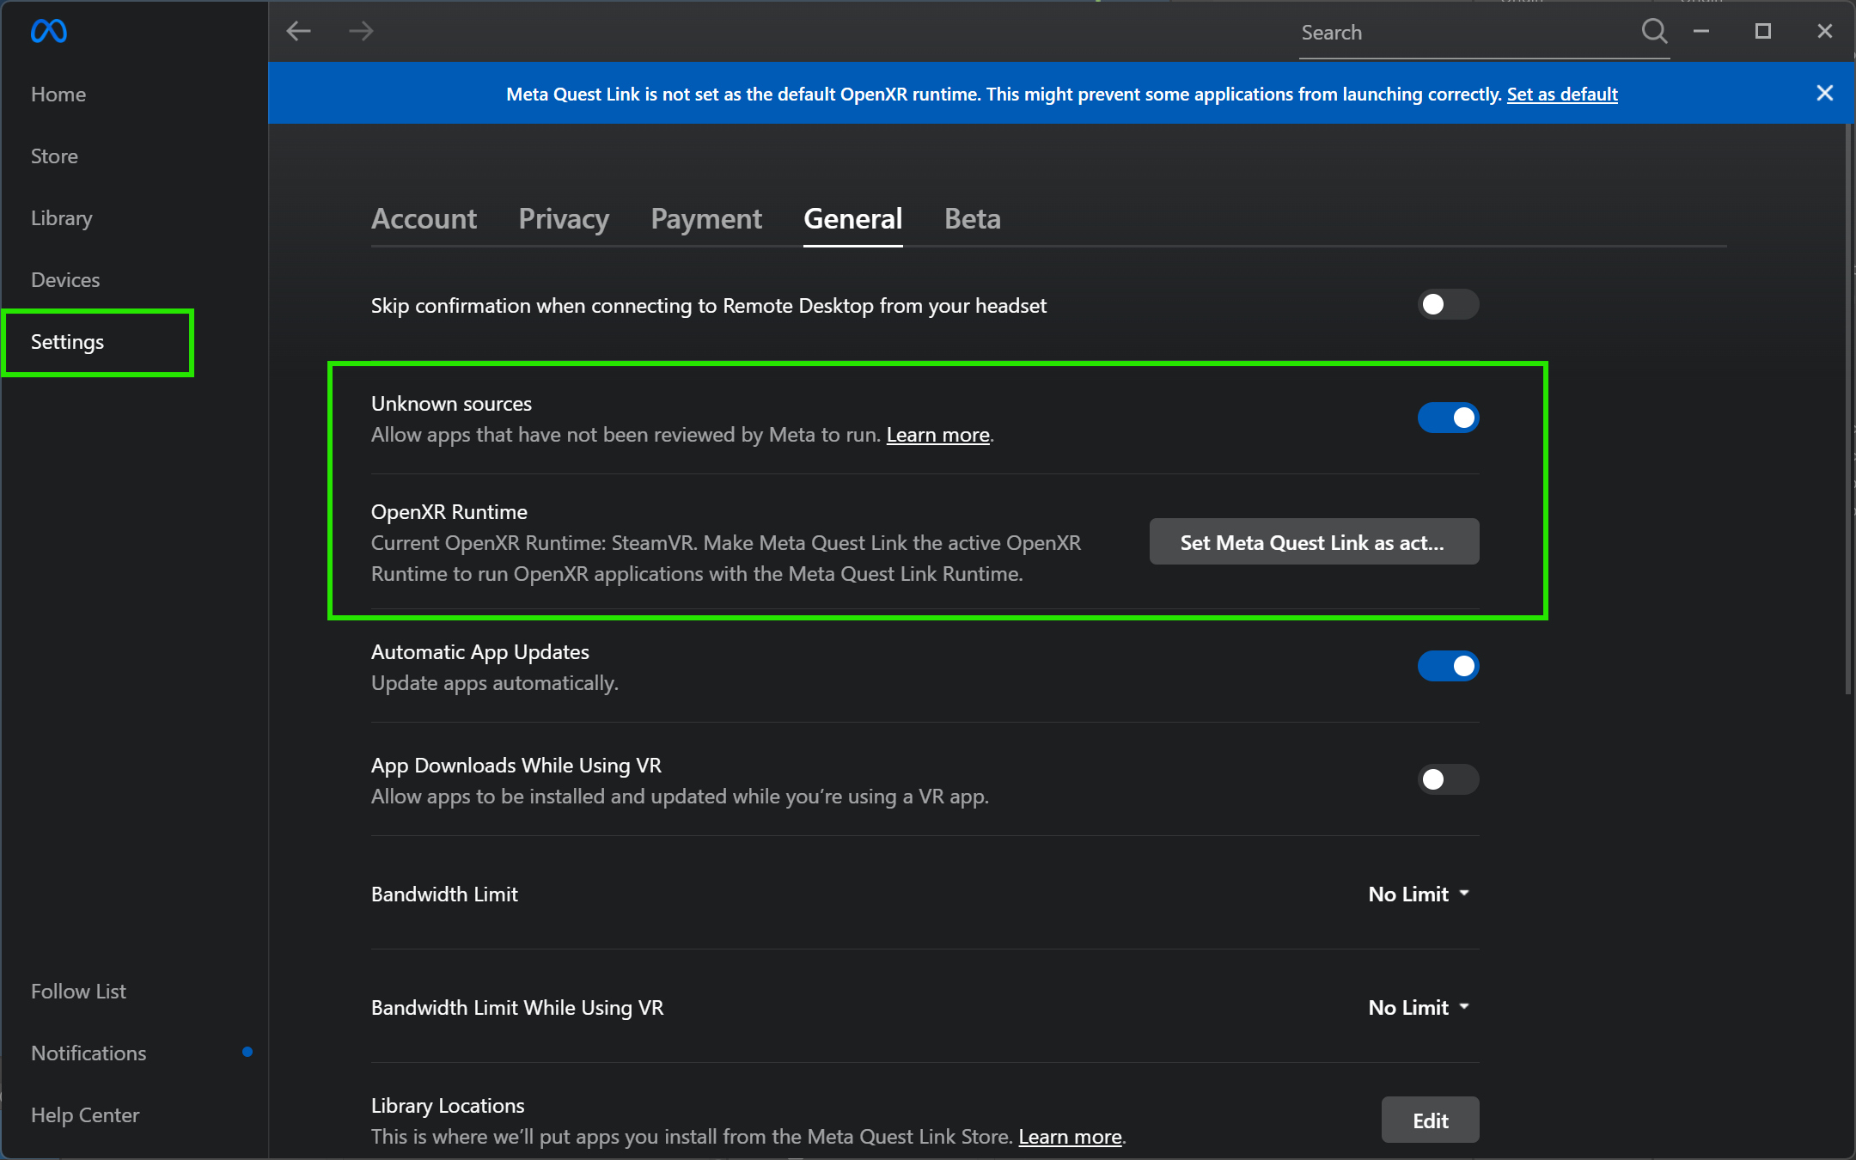Minimize the Meta Quest Link window

tap(1701, 32)
